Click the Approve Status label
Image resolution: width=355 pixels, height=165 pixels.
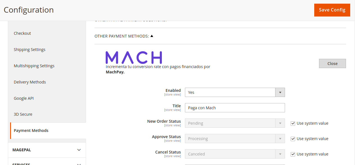click(166, 137)
